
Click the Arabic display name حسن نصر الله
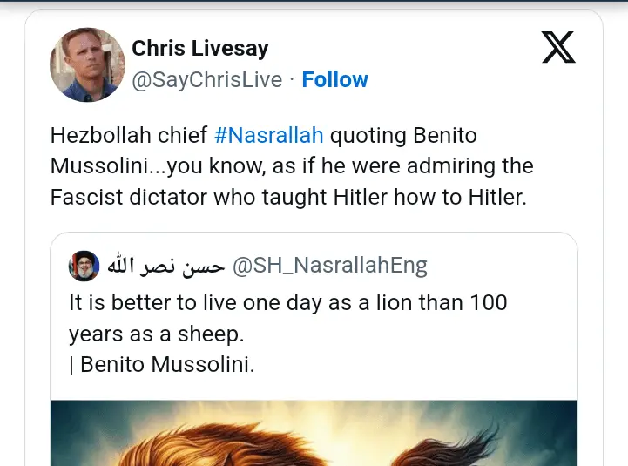[165, 266]
